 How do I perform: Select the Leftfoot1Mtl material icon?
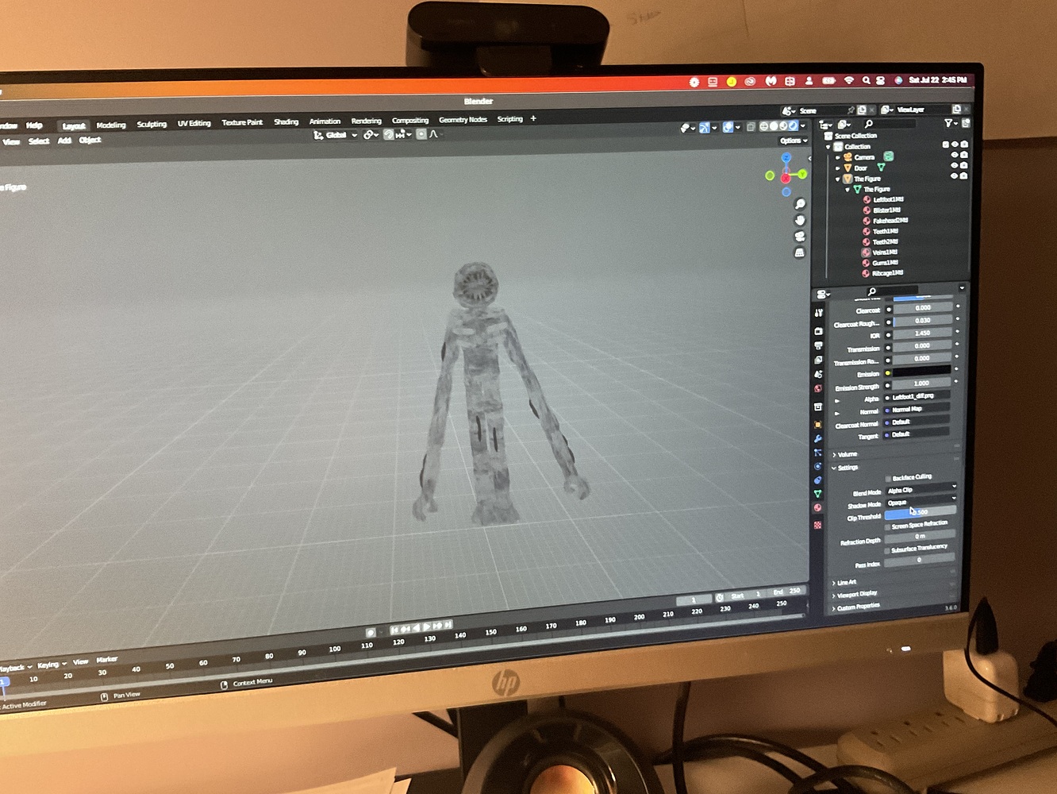click(x=867, y=199)
